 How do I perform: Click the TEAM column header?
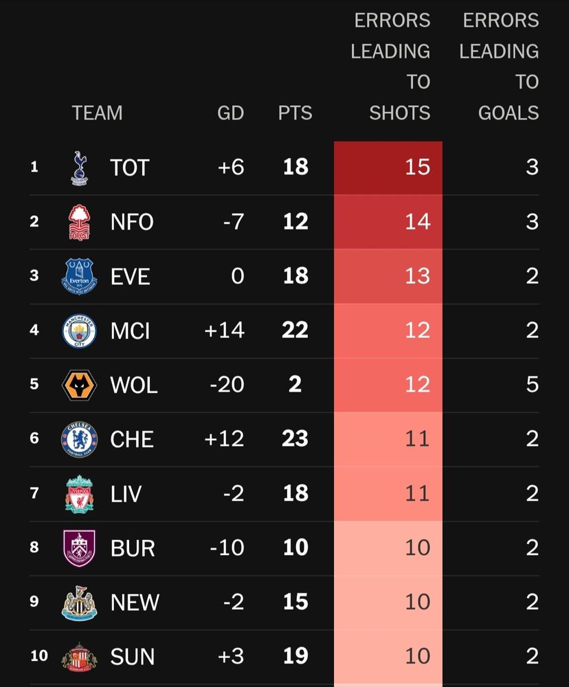point(97,113)
